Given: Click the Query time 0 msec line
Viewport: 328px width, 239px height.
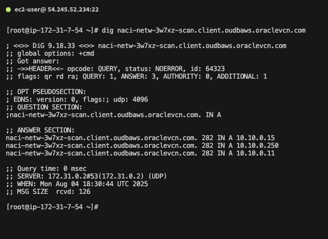Looking at the screenshot, I should tap(46, 168).
